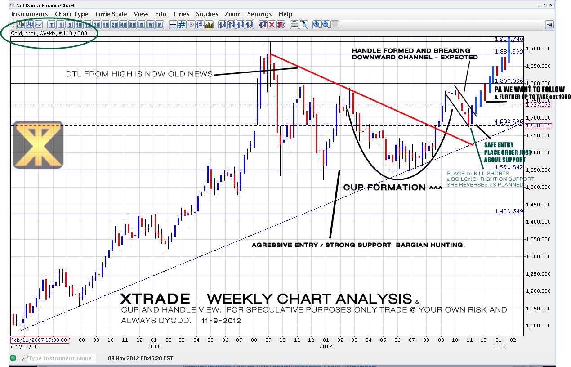Image resolution: width=571 pixels, height=367 pixels.
Task: Zoom in with magnifier plus icon
Action: pos(317,25)
